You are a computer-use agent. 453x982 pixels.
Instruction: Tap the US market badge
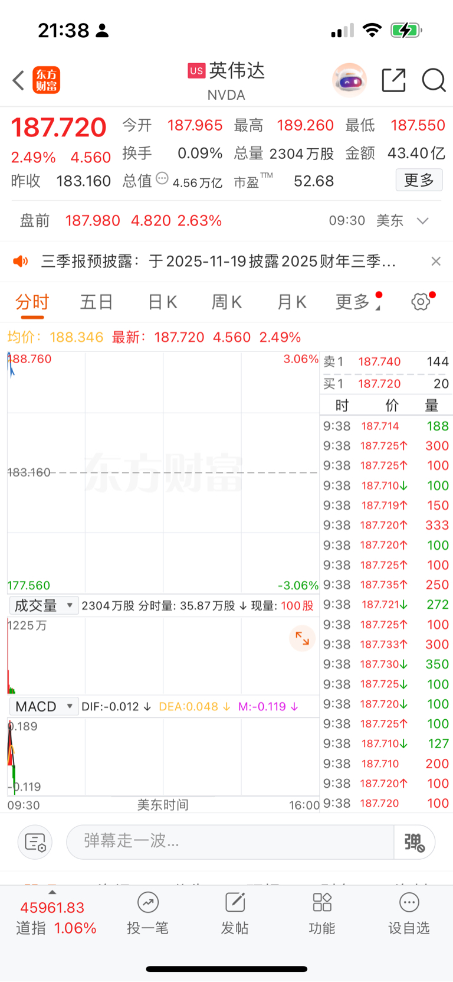point(196,71)
